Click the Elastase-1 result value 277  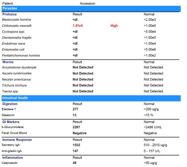click(x=75, y=109)
